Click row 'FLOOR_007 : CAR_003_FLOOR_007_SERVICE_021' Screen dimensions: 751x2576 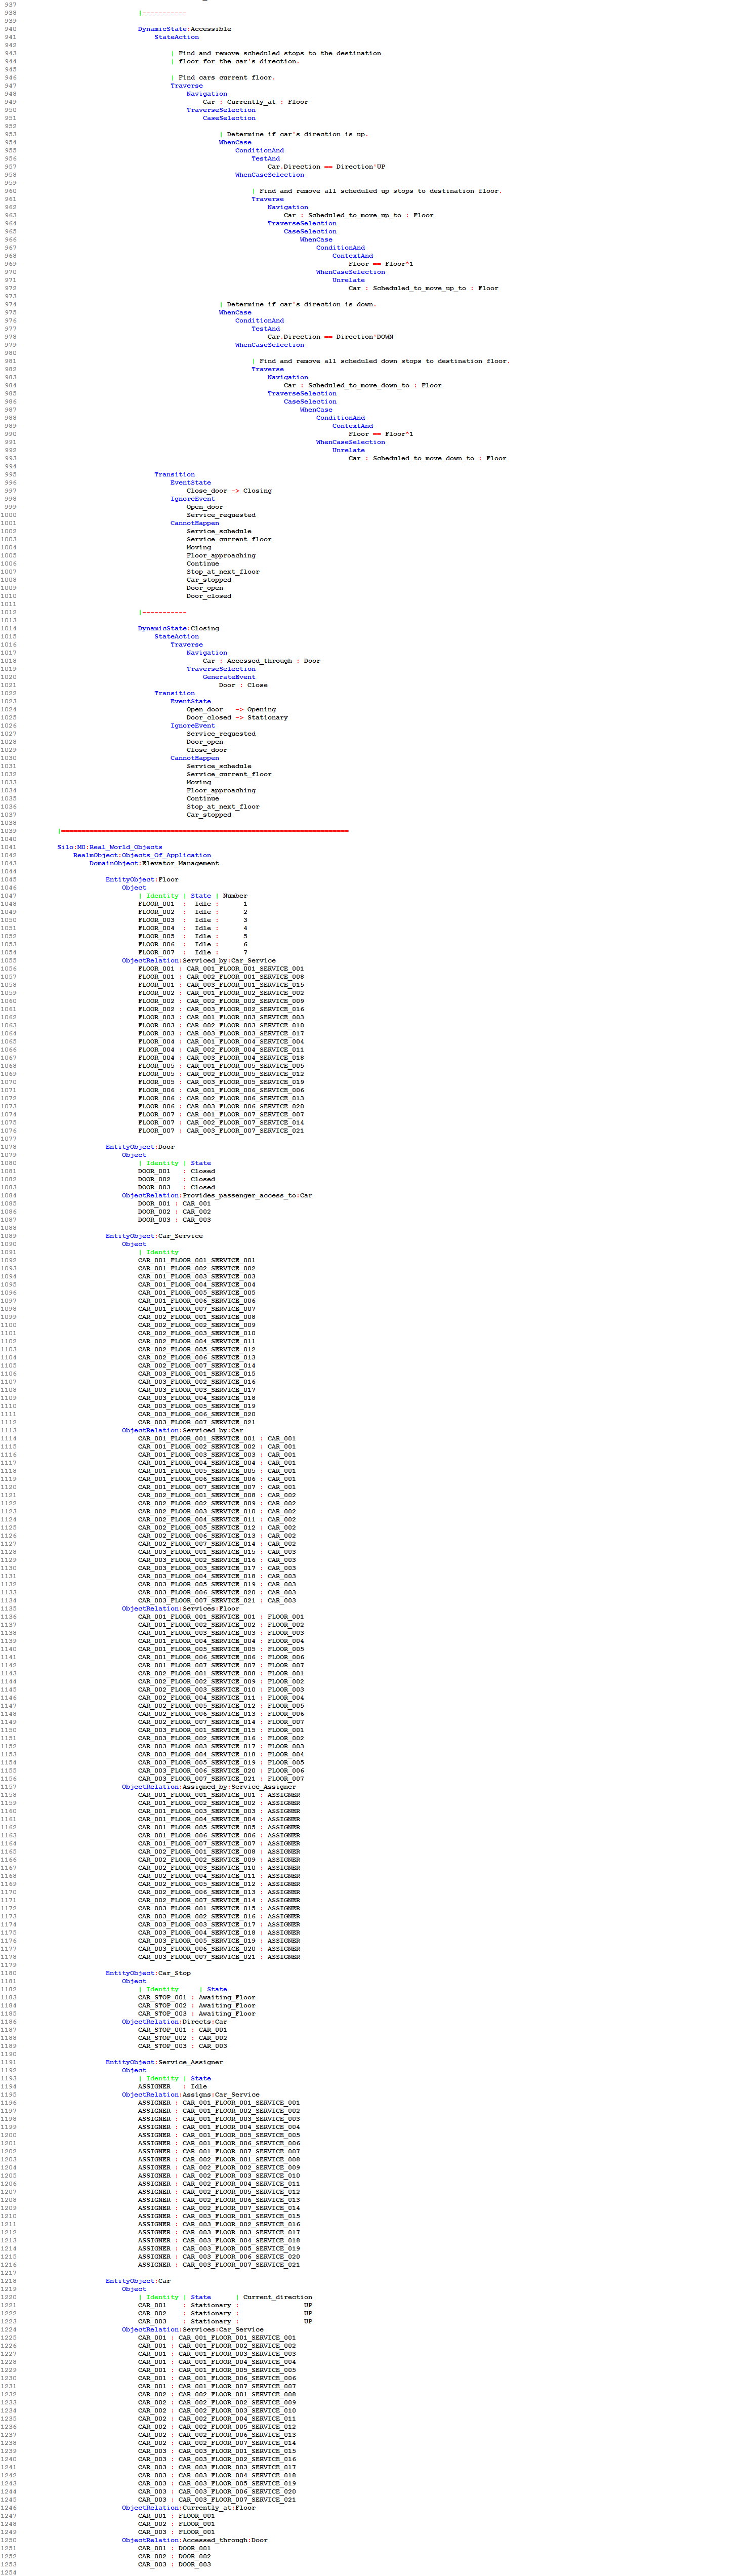[220, 1131]
